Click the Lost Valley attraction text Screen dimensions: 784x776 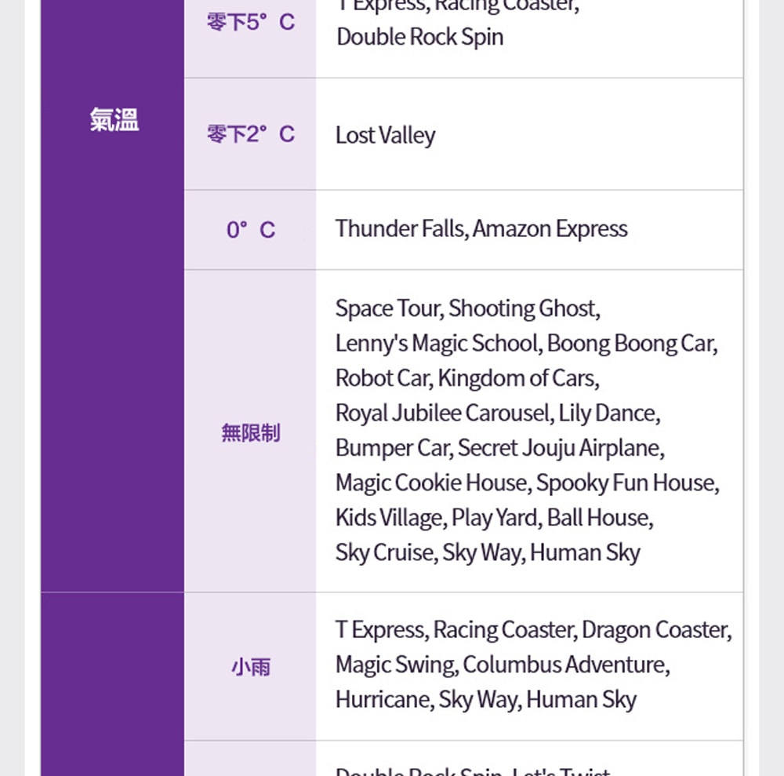(x=385, y=135)
